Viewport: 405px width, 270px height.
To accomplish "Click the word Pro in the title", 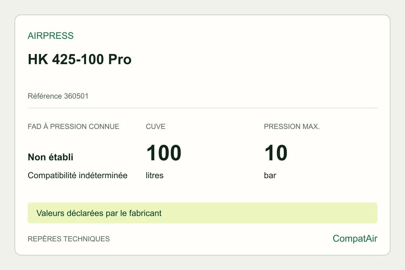I will (120, 60).
